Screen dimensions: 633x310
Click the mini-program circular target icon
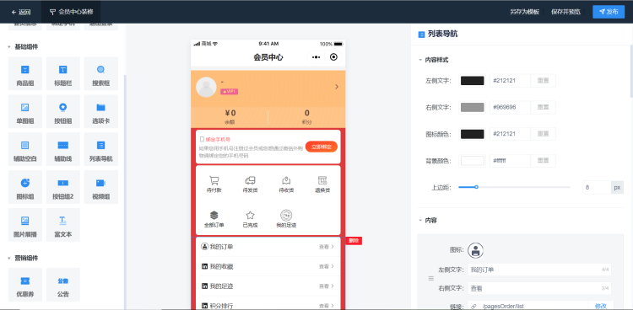coord(333,57)
